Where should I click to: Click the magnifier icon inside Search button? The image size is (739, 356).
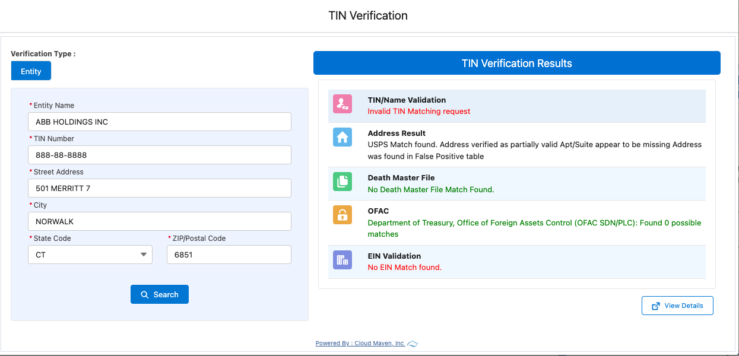[144, 294]
